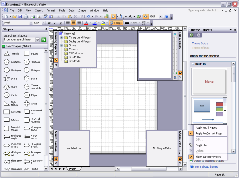Click the task pane Back button
Screen dimensions: 239x178
pyautogui.click(x=192, y=35)
